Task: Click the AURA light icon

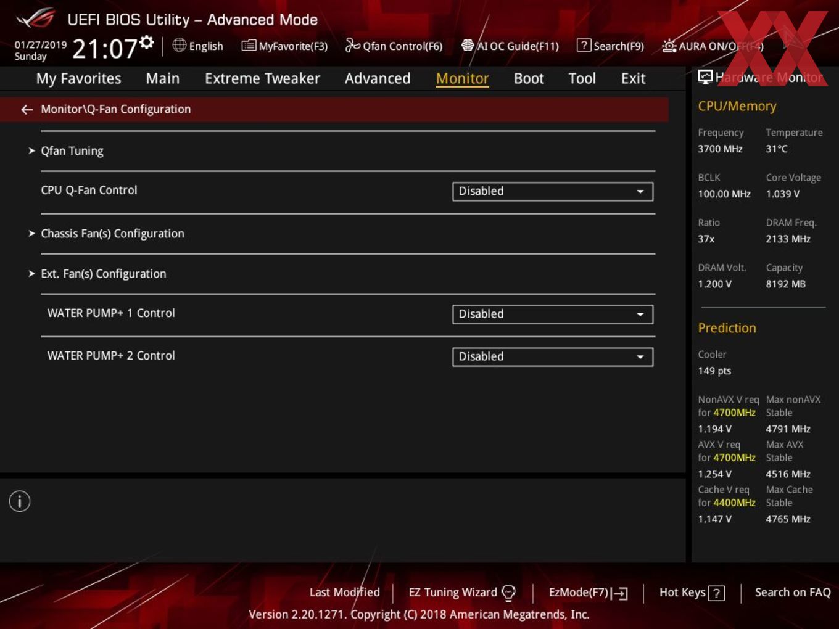Action: 669,46
